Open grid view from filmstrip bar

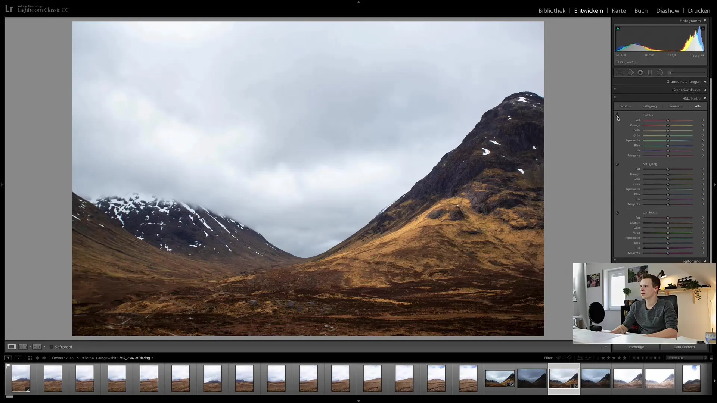pos(30,358)
